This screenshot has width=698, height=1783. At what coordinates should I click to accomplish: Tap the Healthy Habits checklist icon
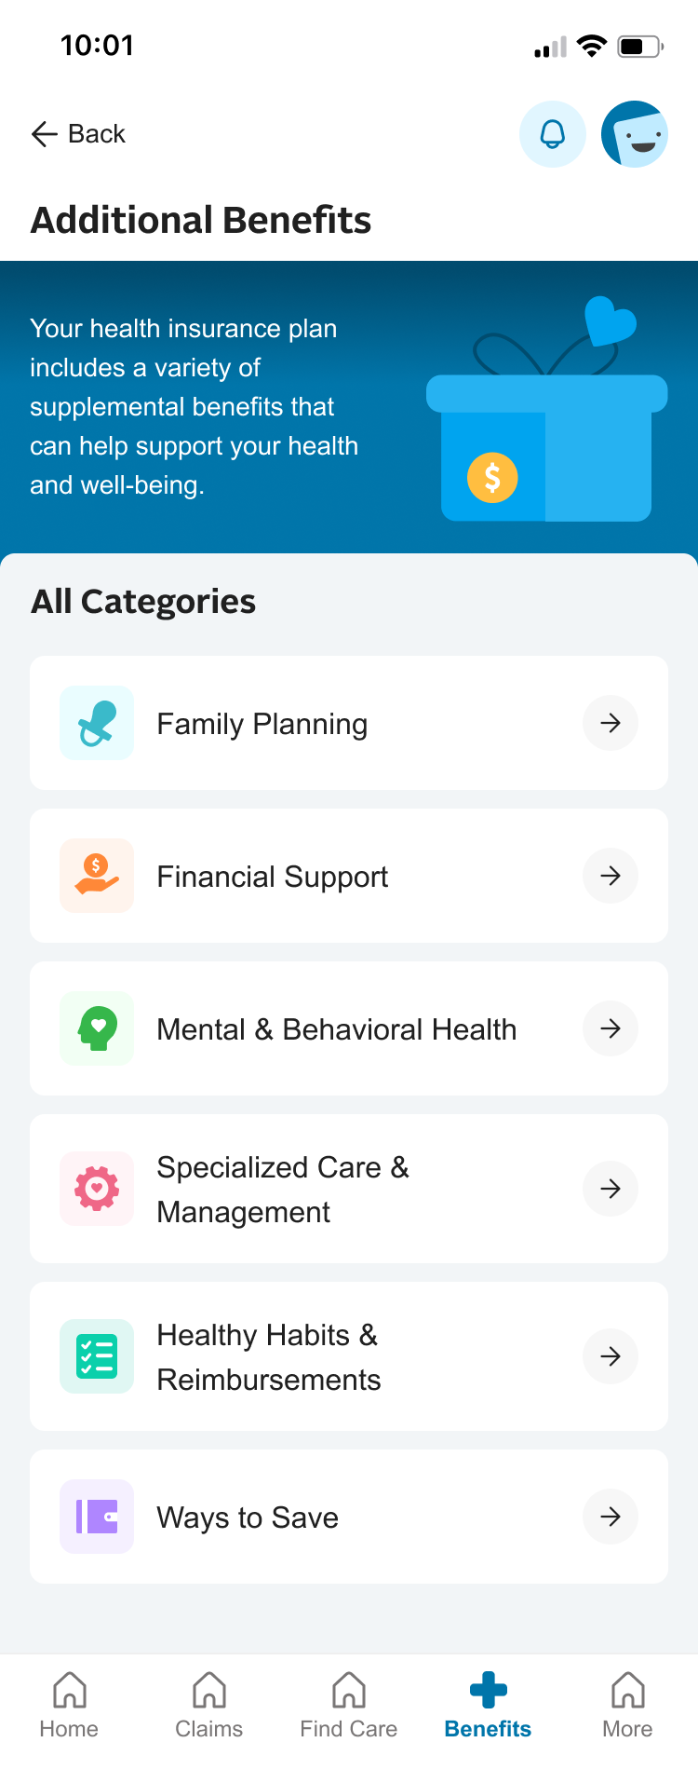tap(97, 1356)
